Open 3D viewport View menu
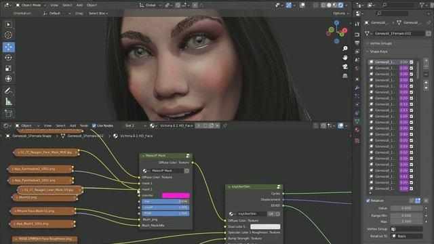This screenshot has height=244, width=434. (x=54, y=5)
